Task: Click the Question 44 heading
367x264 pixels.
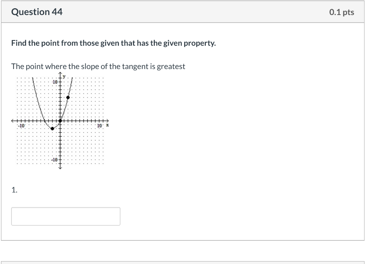Action: tap(37, 12)
